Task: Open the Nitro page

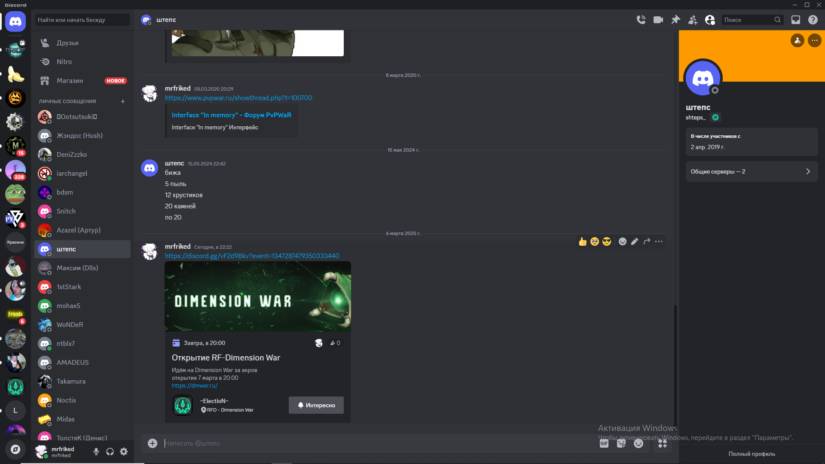Action: (x=82, y=62)
